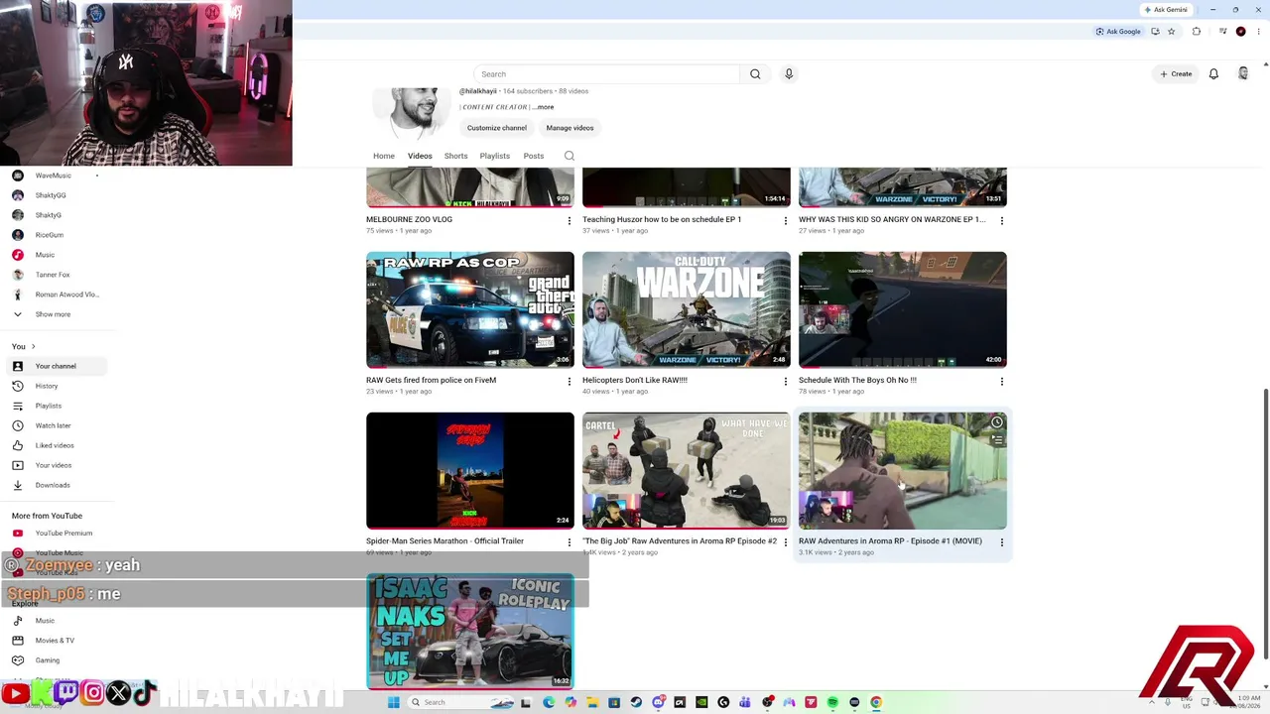Click the Manage videos button

[x=570, y=128]
